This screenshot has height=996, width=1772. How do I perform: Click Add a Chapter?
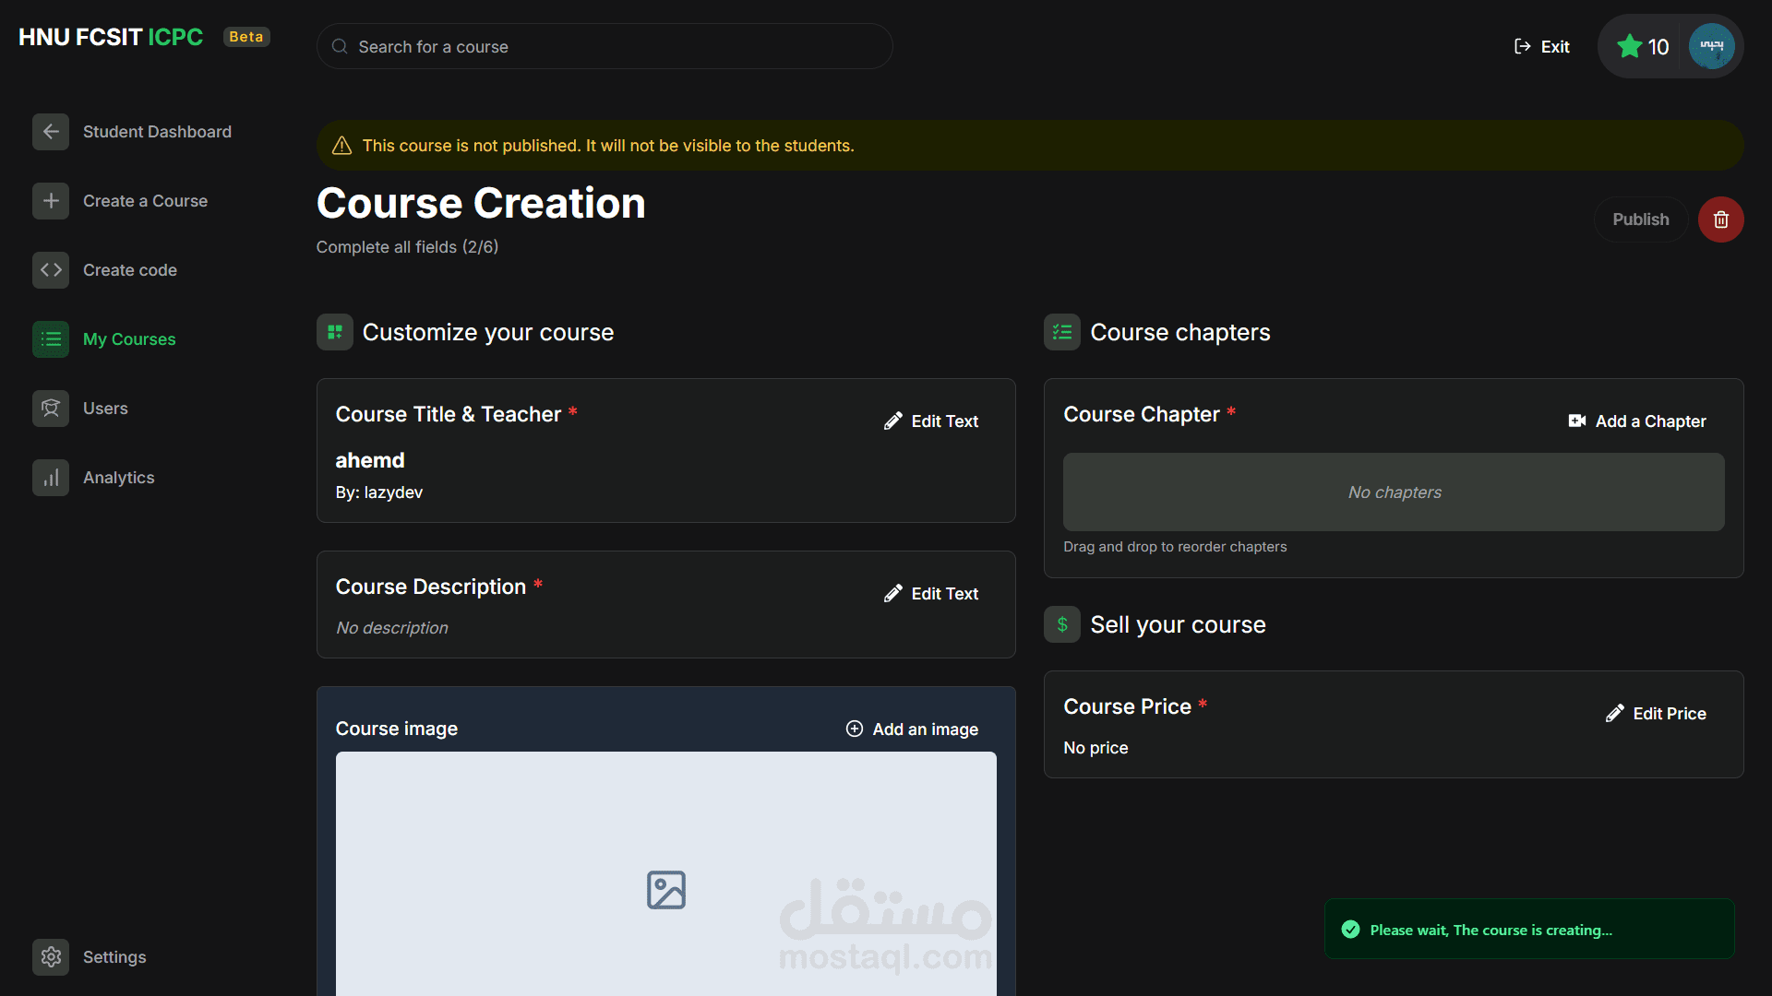(x=1637, y=421)
